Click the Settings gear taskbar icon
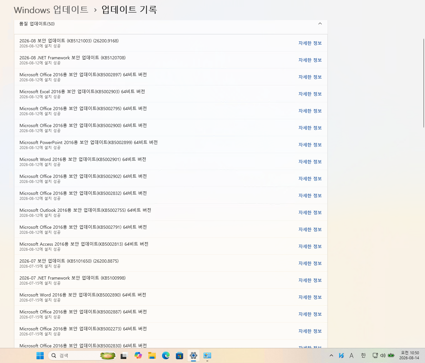This screenshot has height=363, width=425. tap(193, 355)
